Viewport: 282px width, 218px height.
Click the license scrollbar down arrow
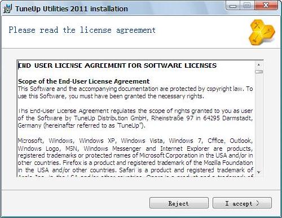(x=259, y=172)
